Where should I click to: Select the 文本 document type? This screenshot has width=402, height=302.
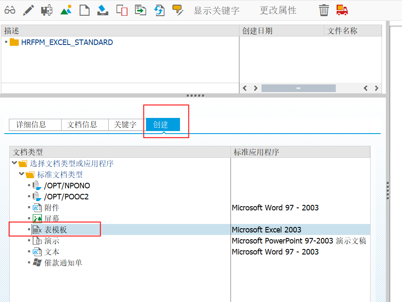click(x=52, y=252)
